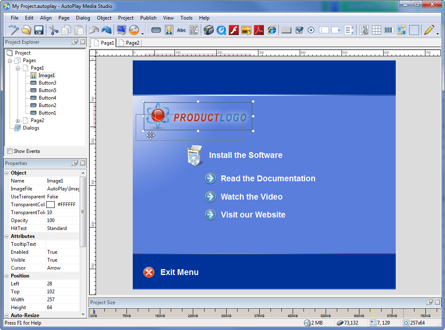Screen dimensions: 445x330
Task: Select the New Button Object tool
Action: 156,30
